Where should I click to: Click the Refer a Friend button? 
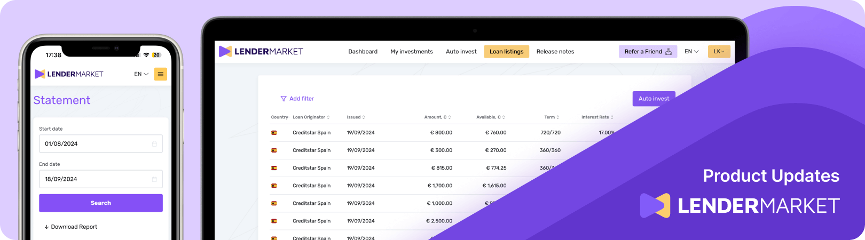(x=648, y=52)
